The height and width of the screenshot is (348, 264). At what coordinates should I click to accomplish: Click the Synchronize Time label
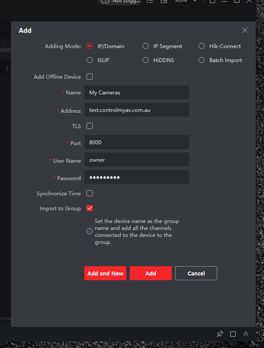pos(59,194)
